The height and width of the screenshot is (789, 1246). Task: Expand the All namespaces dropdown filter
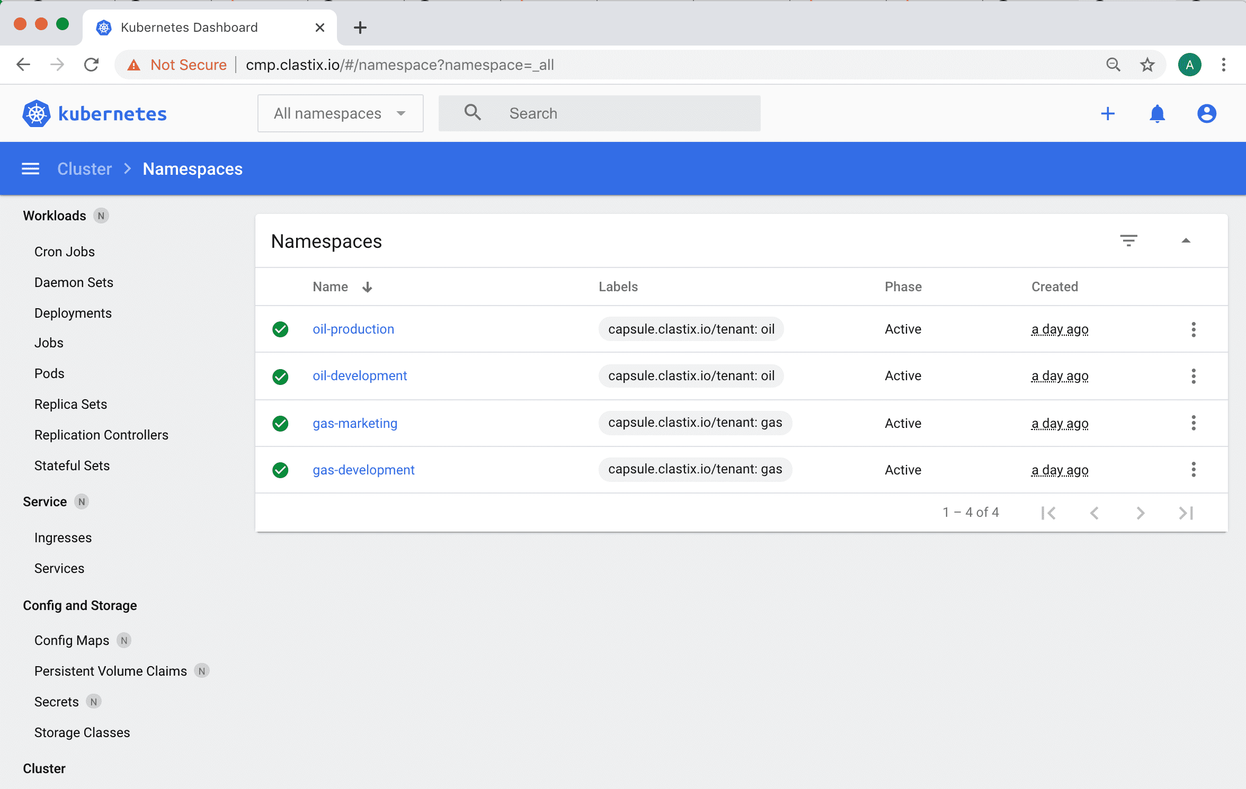[340, 113]
